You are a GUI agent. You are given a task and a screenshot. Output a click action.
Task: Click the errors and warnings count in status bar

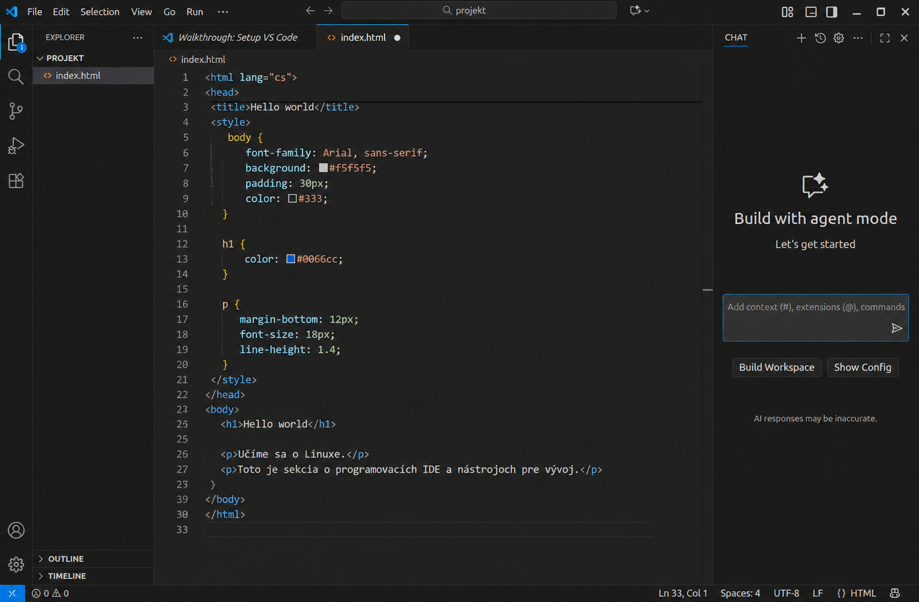(50, 593)
